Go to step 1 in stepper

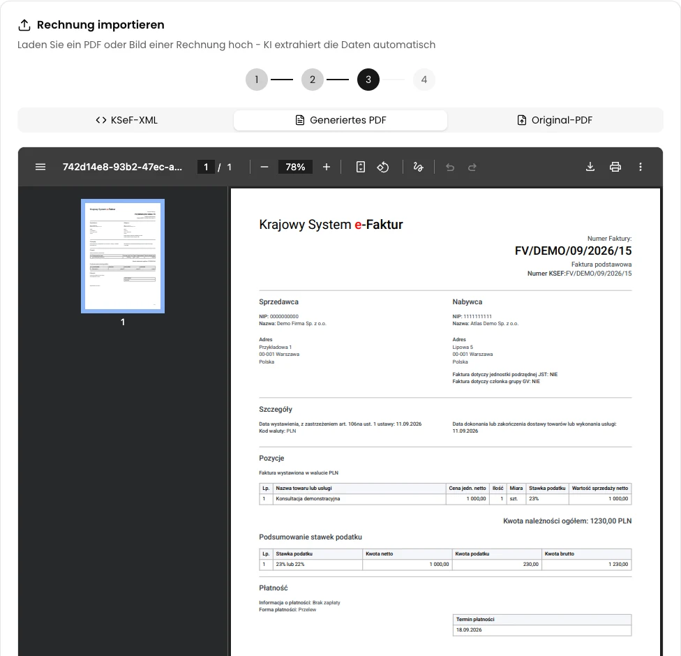point(257,80)
